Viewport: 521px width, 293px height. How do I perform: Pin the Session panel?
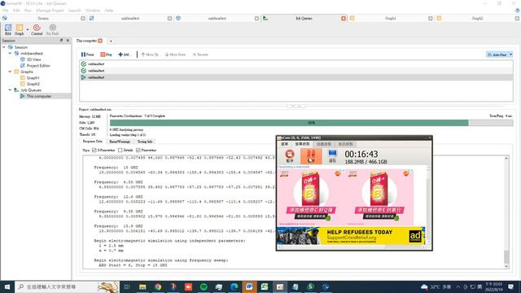coord(61,41)
